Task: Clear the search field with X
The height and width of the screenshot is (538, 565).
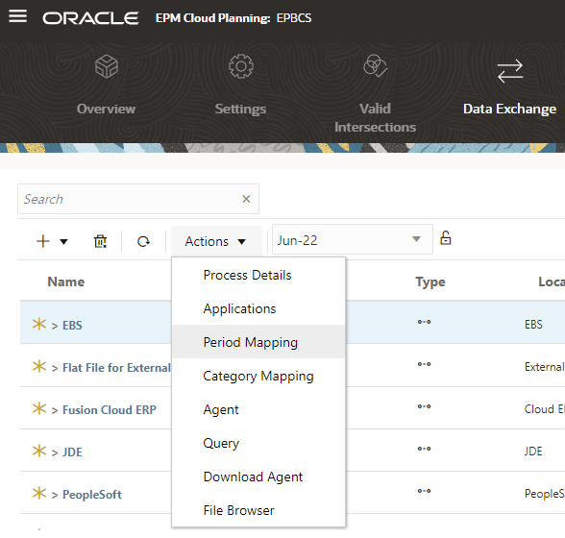Action: point(246,199)
